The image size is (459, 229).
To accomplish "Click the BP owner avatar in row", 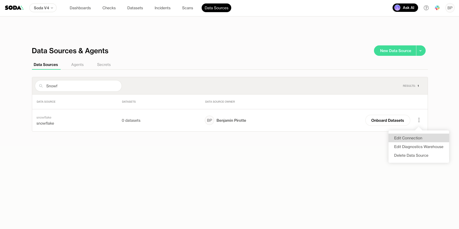I will tap(209, 120).
